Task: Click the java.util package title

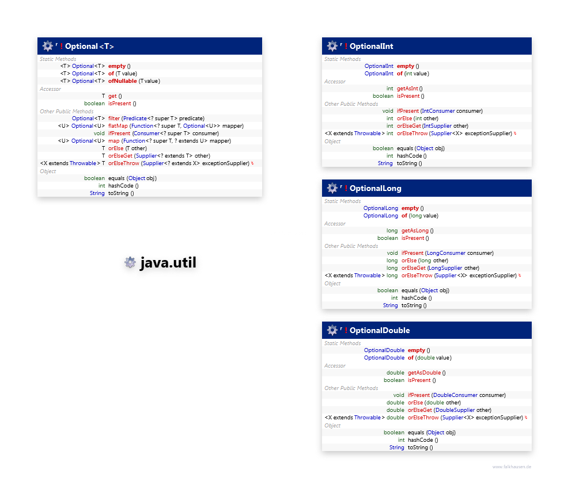Action: coord(168,262)
